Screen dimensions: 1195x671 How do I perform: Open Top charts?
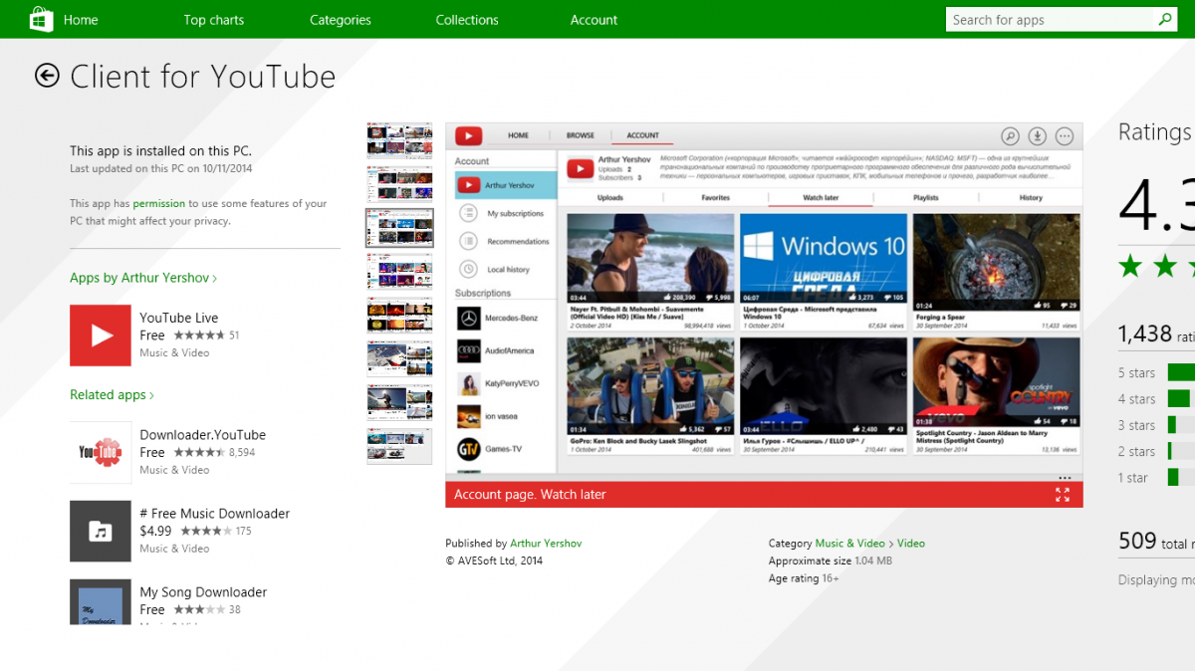[x=213, y=20]
